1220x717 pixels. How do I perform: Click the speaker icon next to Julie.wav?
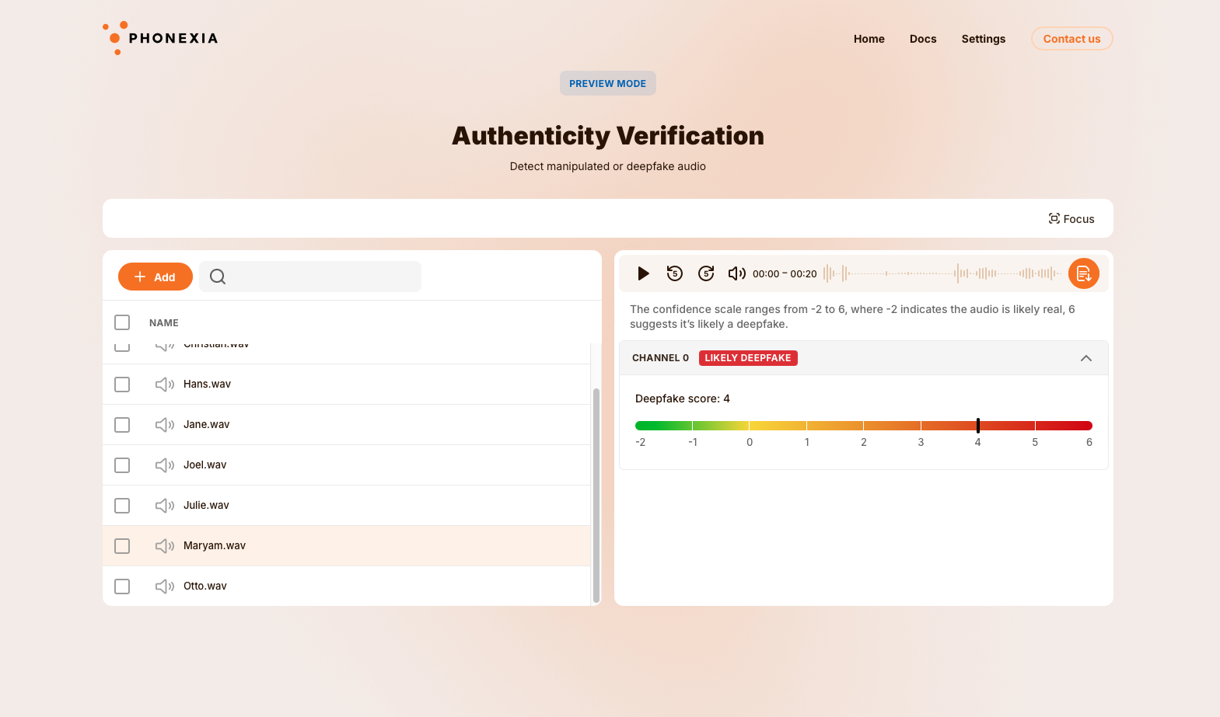click(165, 506)
